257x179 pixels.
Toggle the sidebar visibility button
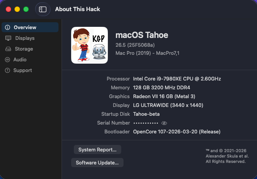coord(42,9)
